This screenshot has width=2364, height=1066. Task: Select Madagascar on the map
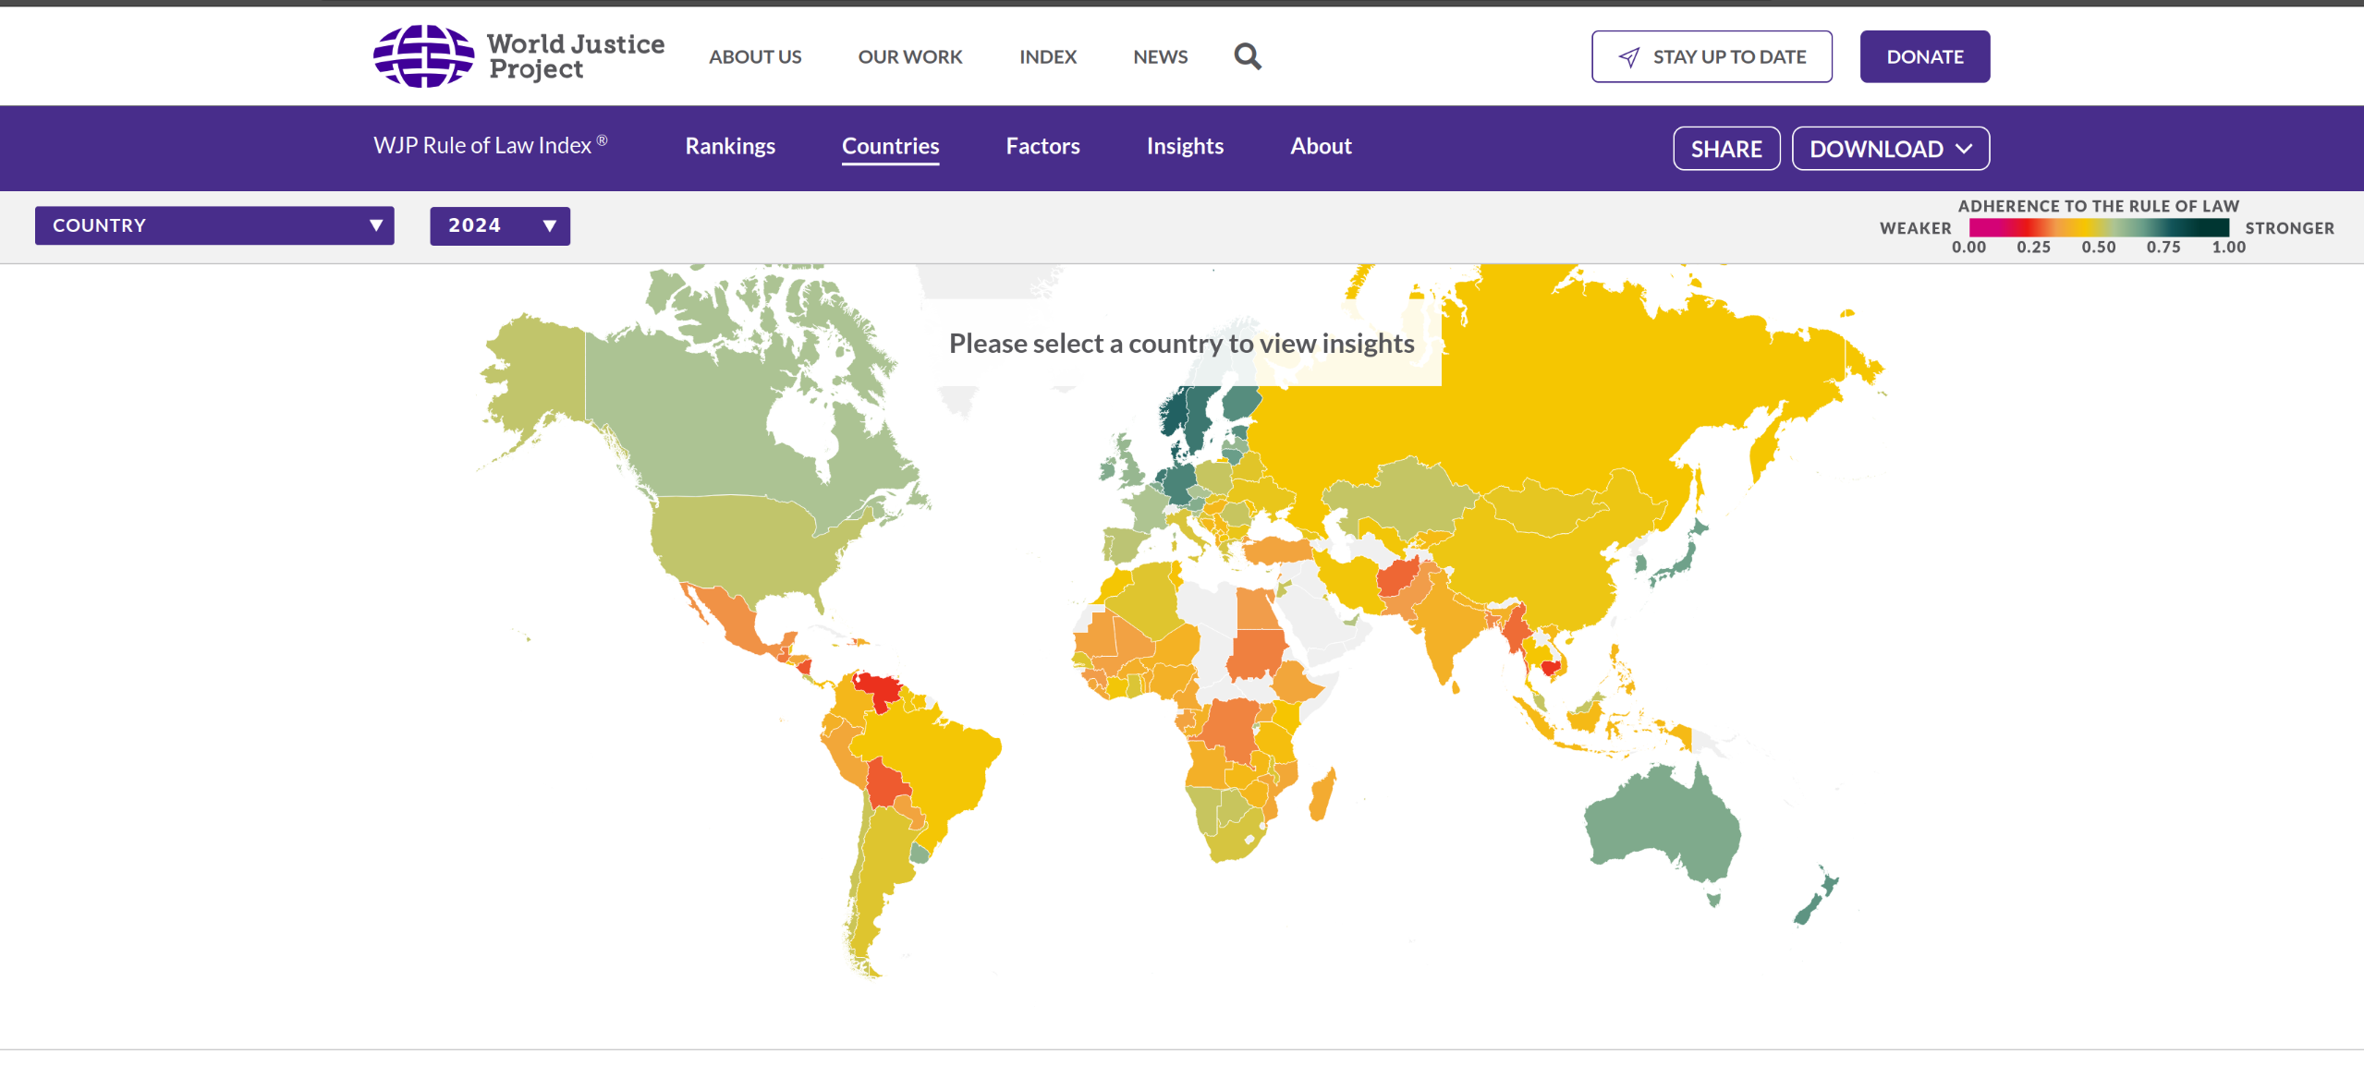(1322, 794)
